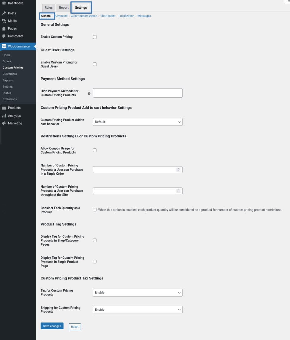The image size is (290, 340).
Task: Click the WooCommerce logo icon
Action: [4, 46]
